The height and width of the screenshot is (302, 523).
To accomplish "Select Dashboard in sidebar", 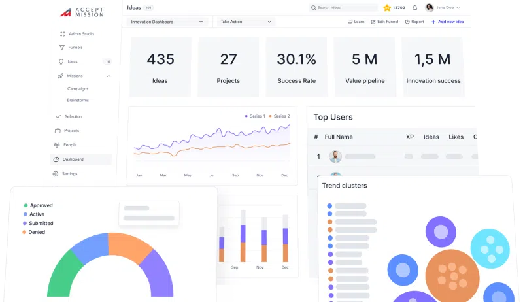I will pyautogui.click(x=80, y=159).
